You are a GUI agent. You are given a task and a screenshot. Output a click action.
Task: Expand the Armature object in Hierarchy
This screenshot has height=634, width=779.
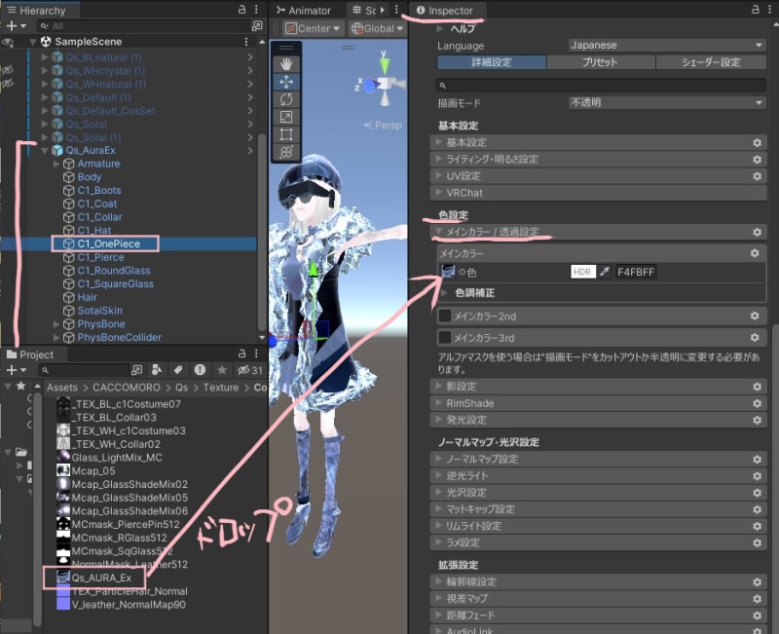(56, 165)
